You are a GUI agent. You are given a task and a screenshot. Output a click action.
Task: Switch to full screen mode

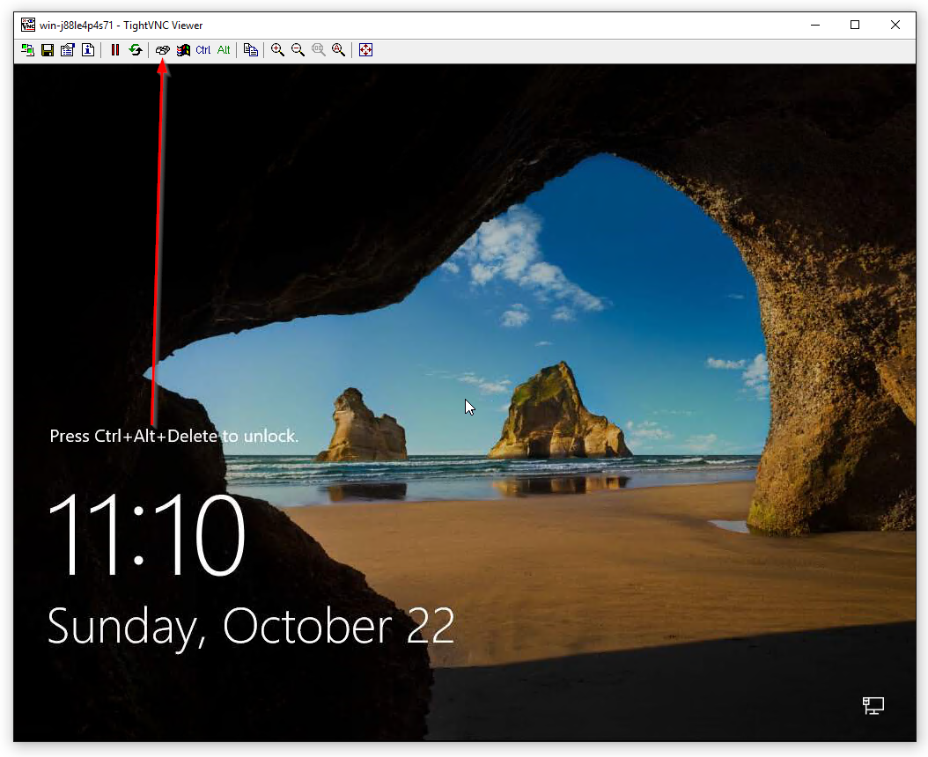pos(365,49)
